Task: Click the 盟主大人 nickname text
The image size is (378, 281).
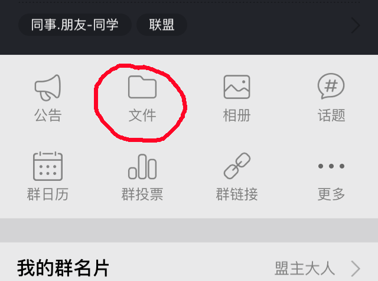Action: [x=305, y=269]
